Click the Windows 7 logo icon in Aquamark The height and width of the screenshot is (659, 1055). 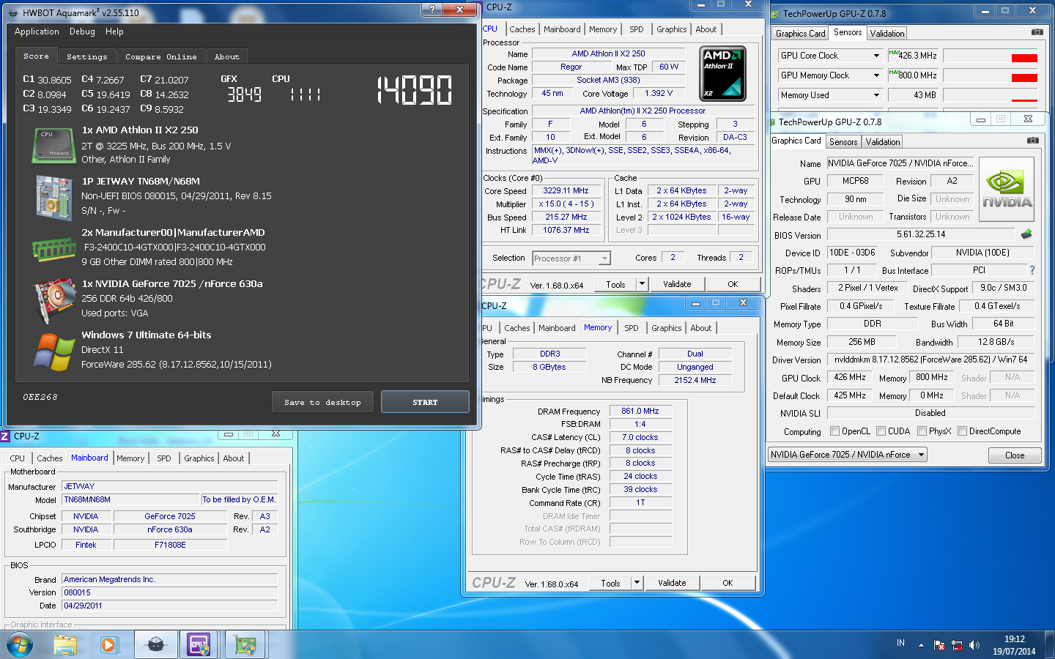[x=54, y=351]
